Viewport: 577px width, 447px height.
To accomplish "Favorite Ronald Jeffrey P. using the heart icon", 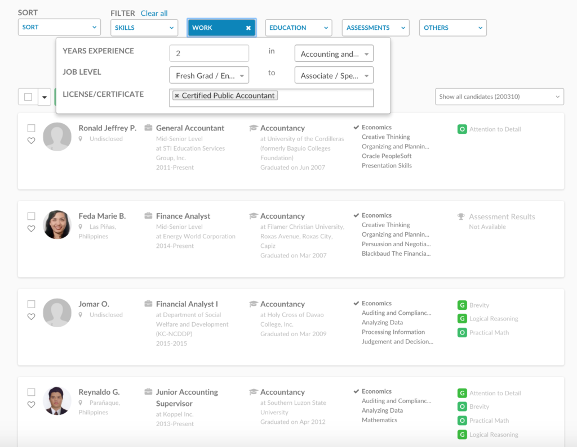I will pos(32,140).
